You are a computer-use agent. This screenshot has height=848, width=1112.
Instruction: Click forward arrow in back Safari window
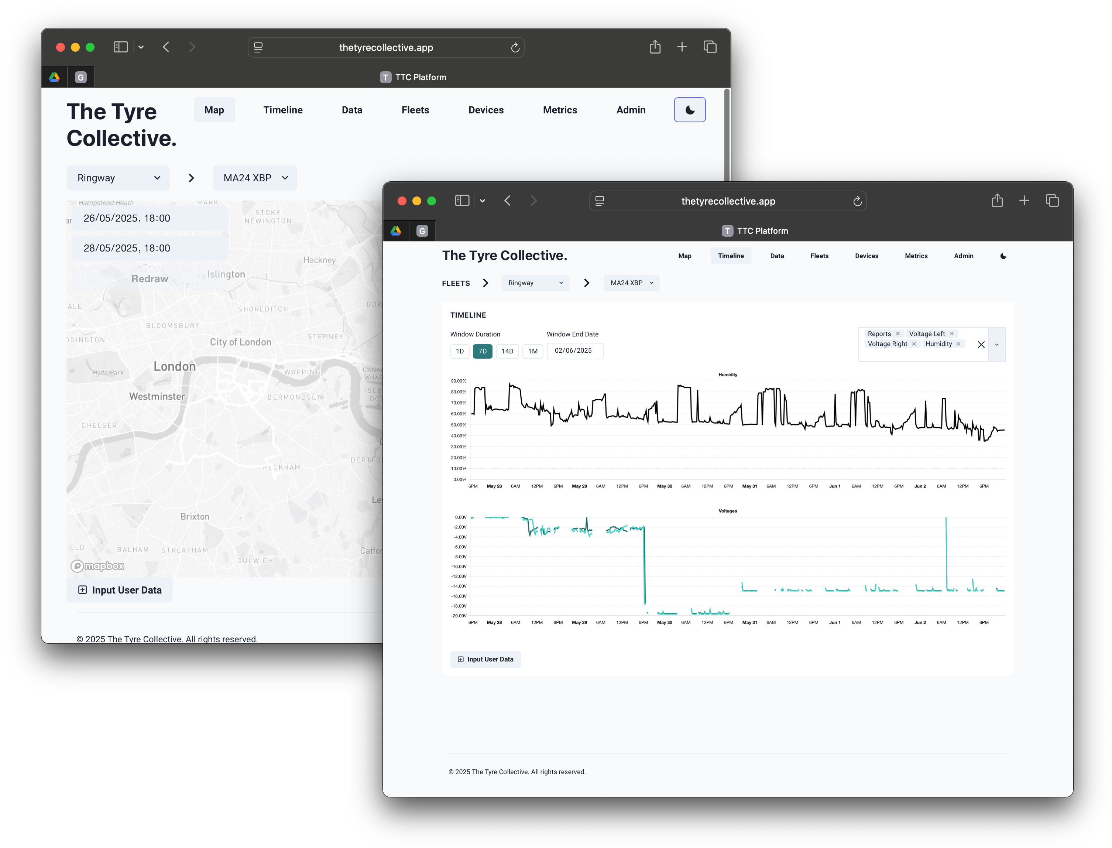(x=192, y=47)
